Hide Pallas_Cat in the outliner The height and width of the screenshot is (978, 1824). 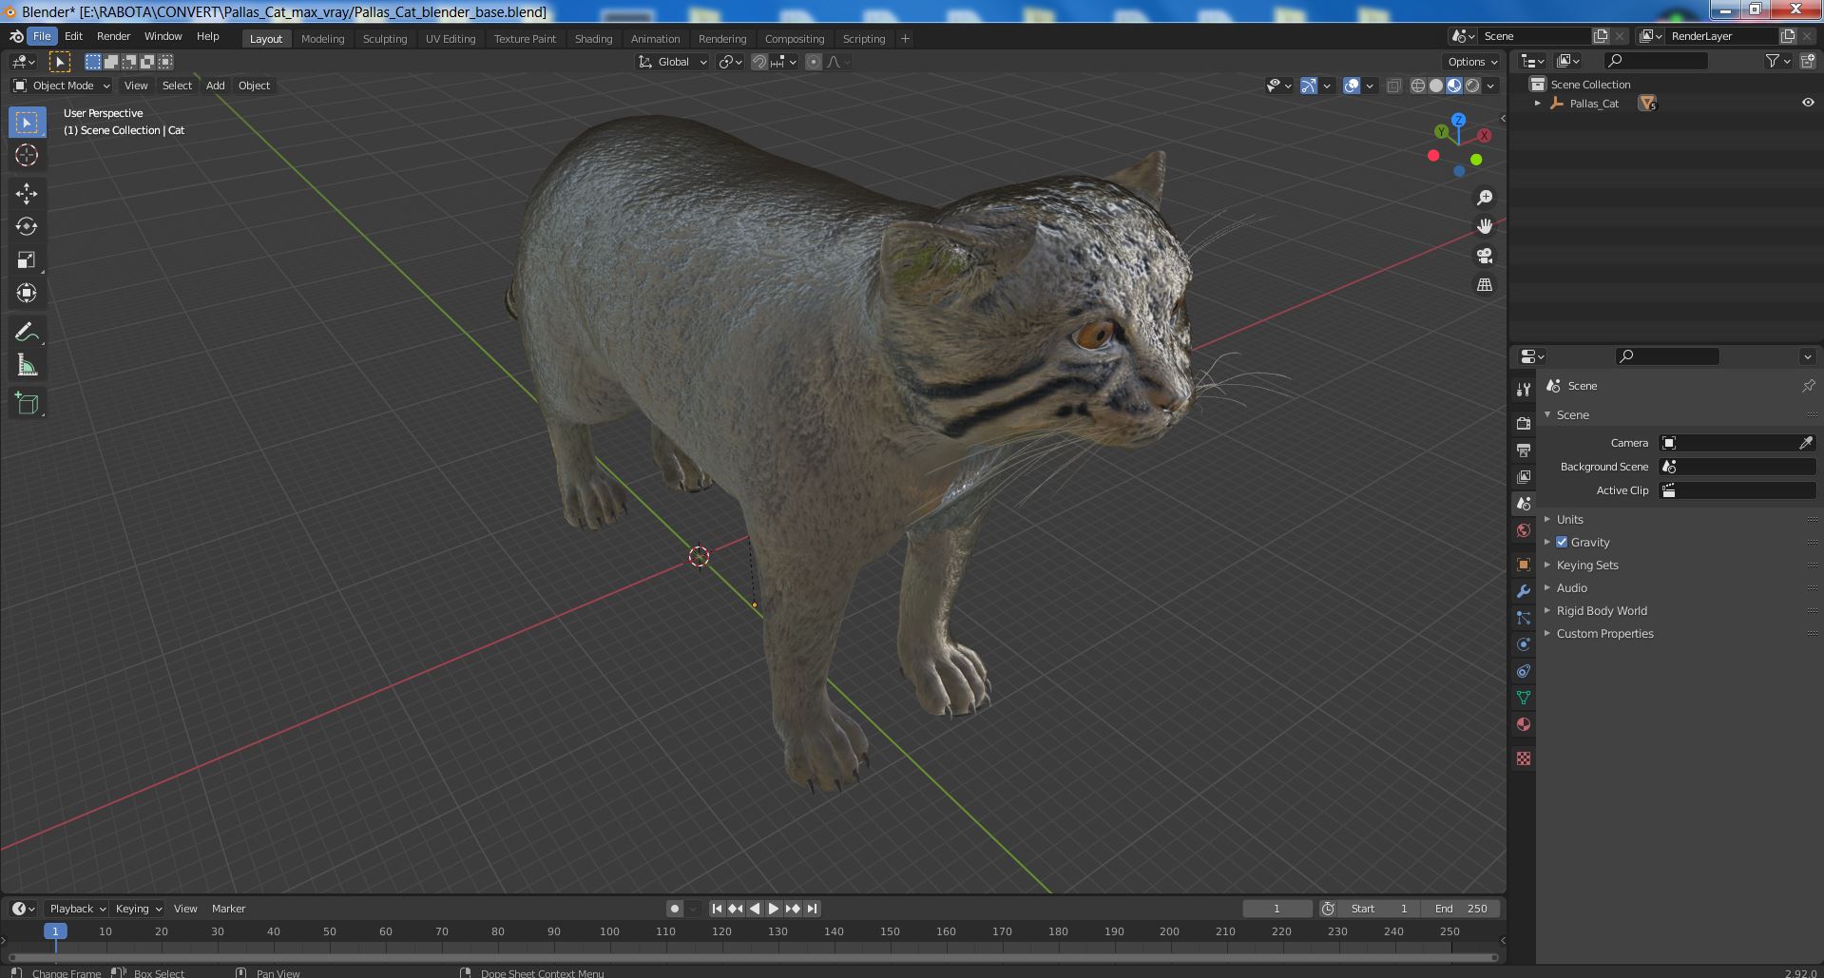click(1808, 103)
